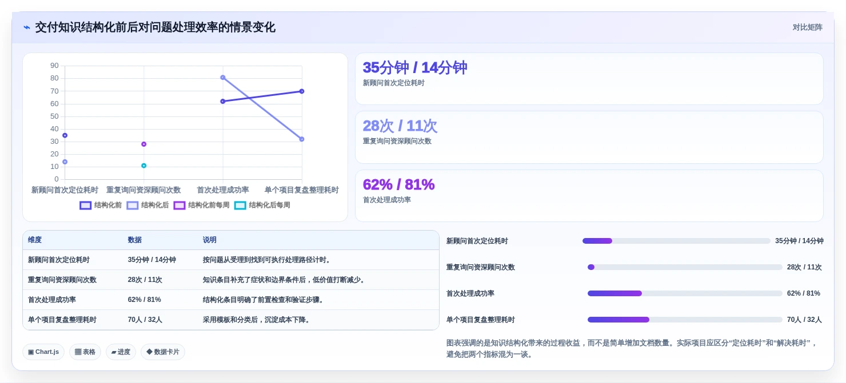The height and width of the screenshot is (383, 846).
Task: Toggle the 结构化前每周 legend swatch
Action: pyautogui.click(x=179, y=205)
